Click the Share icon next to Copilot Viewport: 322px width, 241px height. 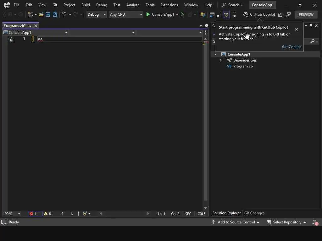(x=280, y=14)
